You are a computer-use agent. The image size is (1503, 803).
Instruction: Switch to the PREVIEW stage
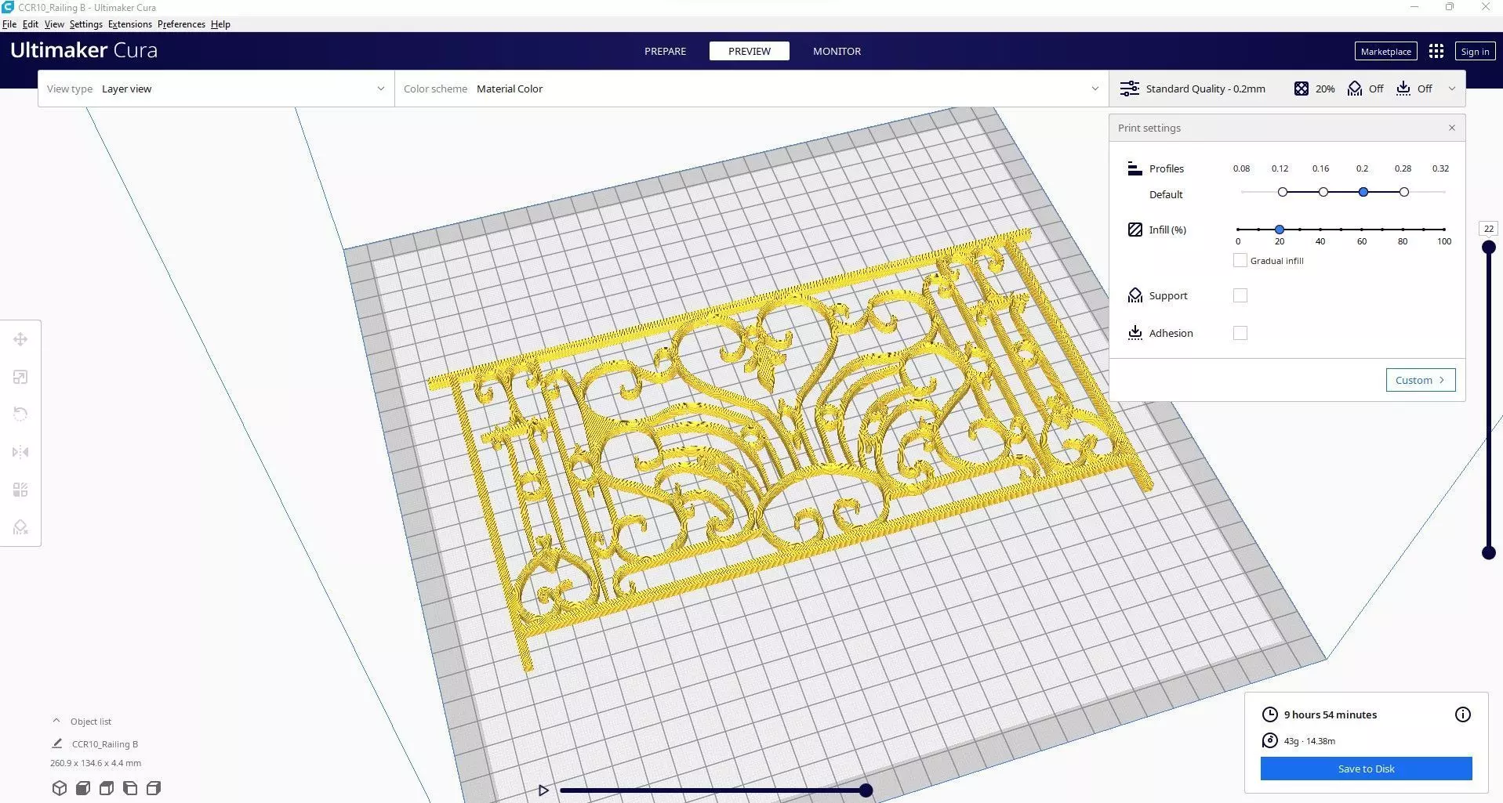pos(750,51)
